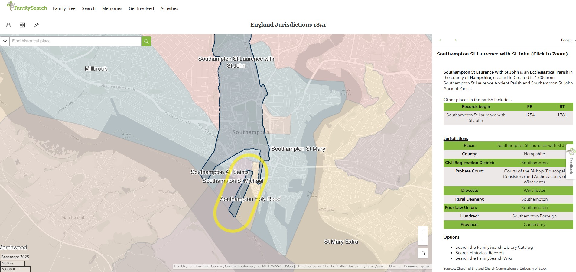The image size is (576, 272).
Task: Reset map to home extent
Action: (x=423, y=253)
